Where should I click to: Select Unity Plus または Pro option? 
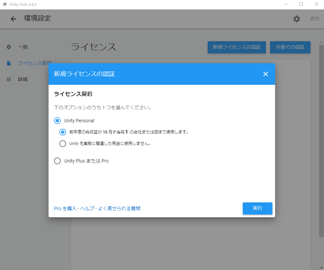(57, 161)
